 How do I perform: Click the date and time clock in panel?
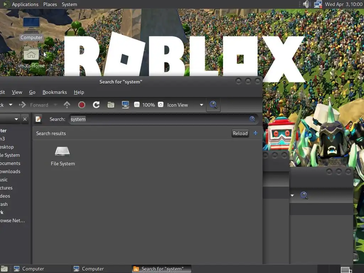click(x=344, y=4)
